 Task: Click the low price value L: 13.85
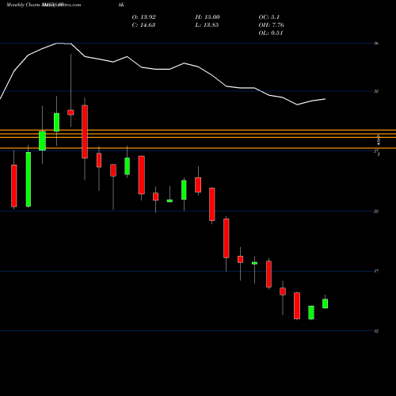tap(207, 25)
